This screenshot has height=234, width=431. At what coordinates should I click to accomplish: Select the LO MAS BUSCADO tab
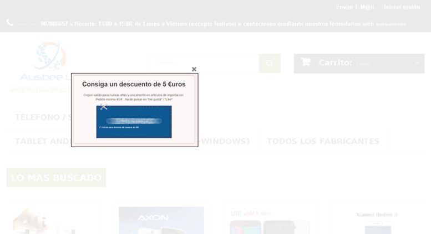pos(57,178)
